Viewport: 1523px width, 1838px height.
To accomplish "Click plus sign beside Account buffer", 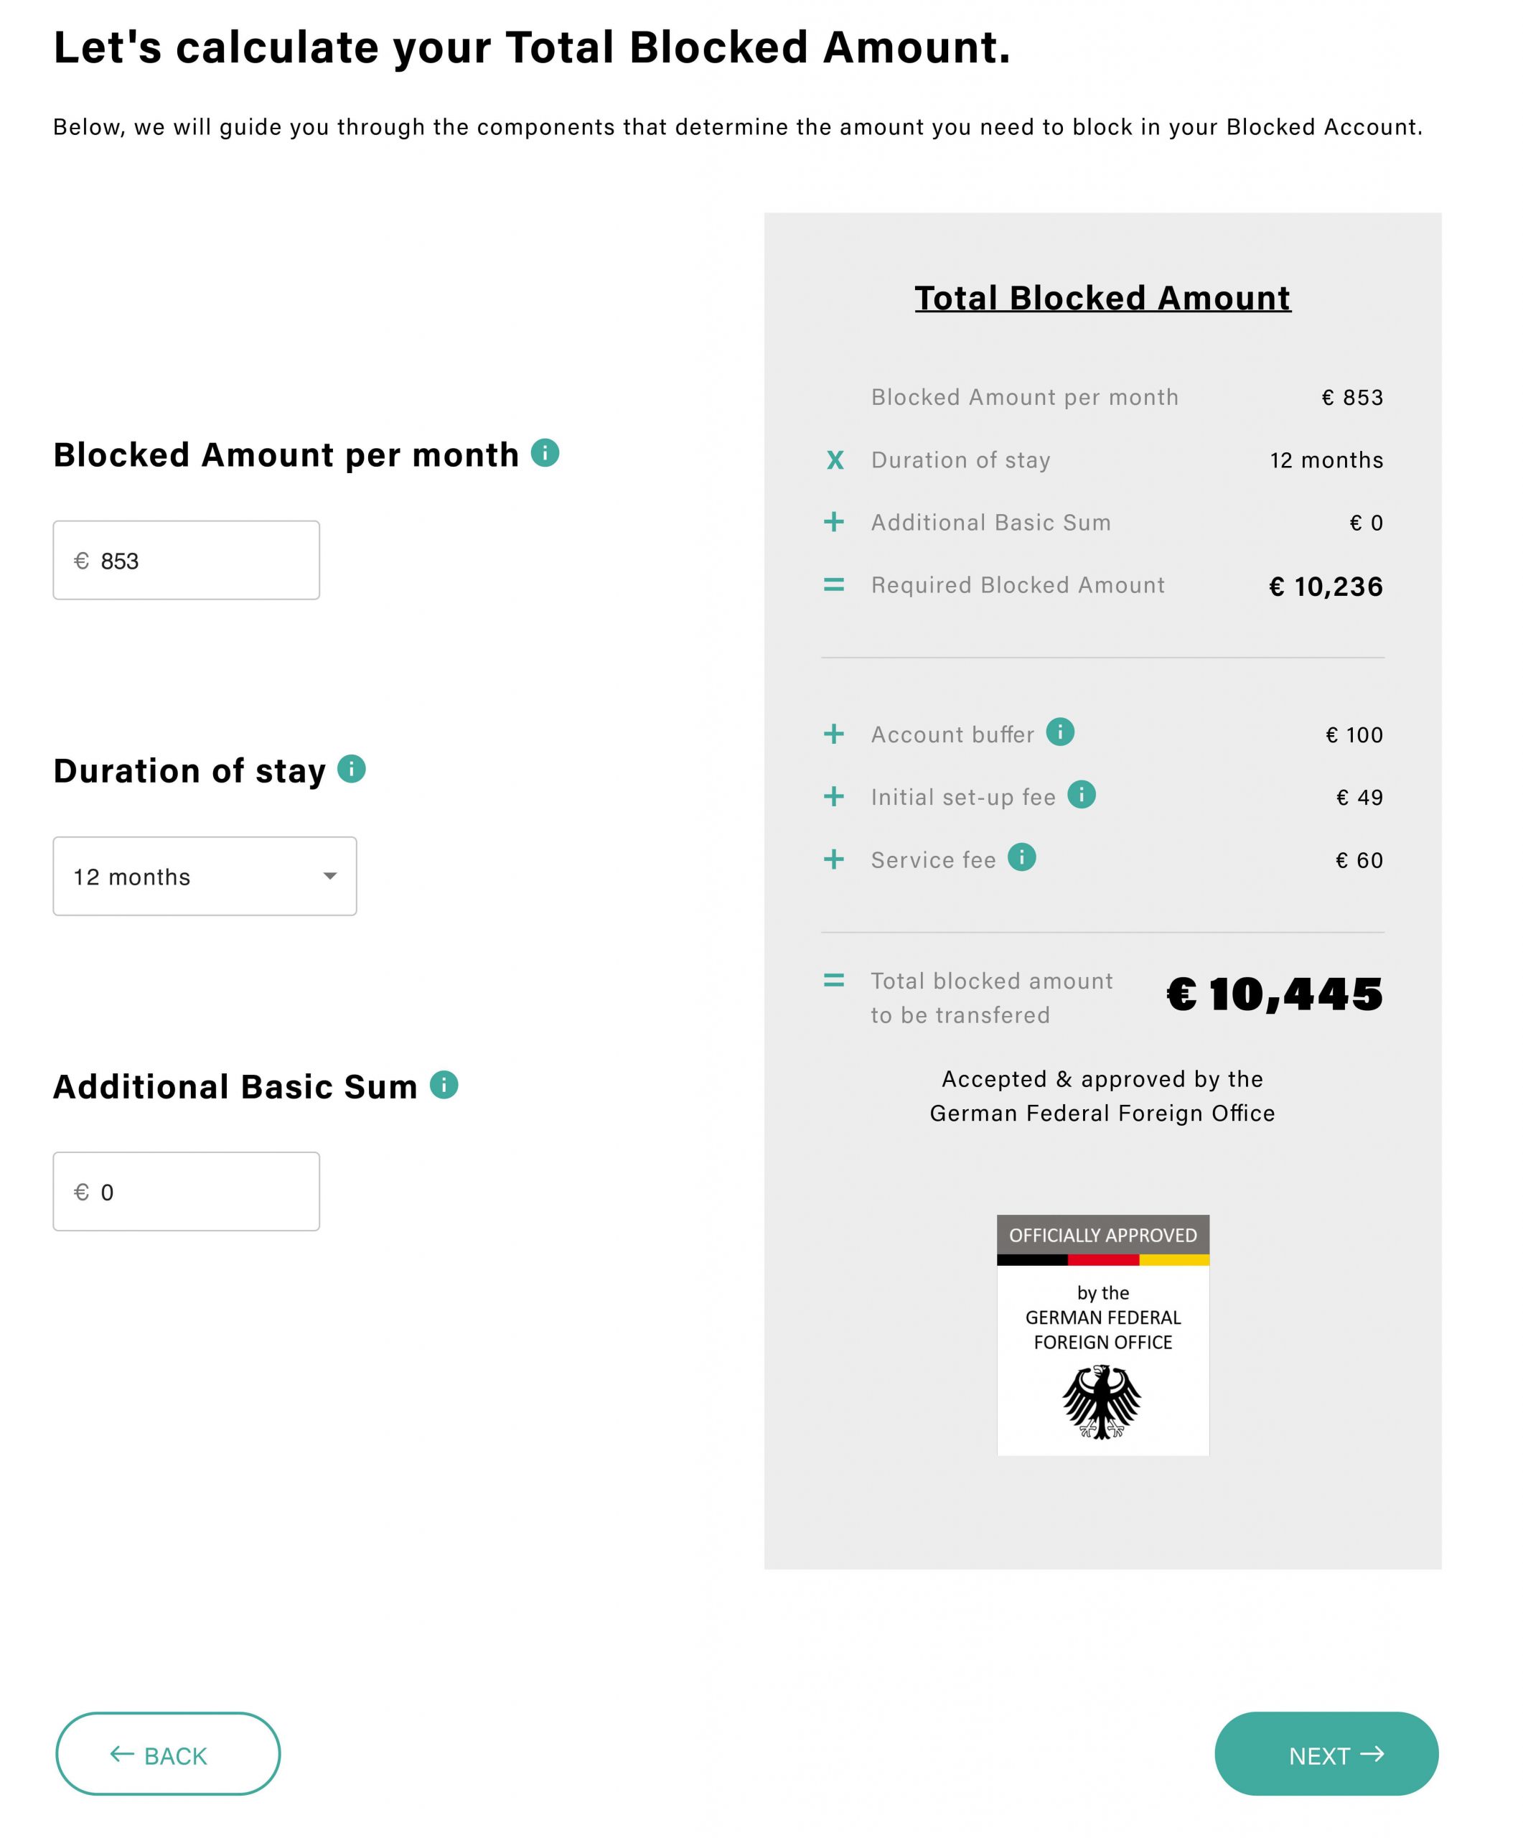I will click(x=834, y=734).
